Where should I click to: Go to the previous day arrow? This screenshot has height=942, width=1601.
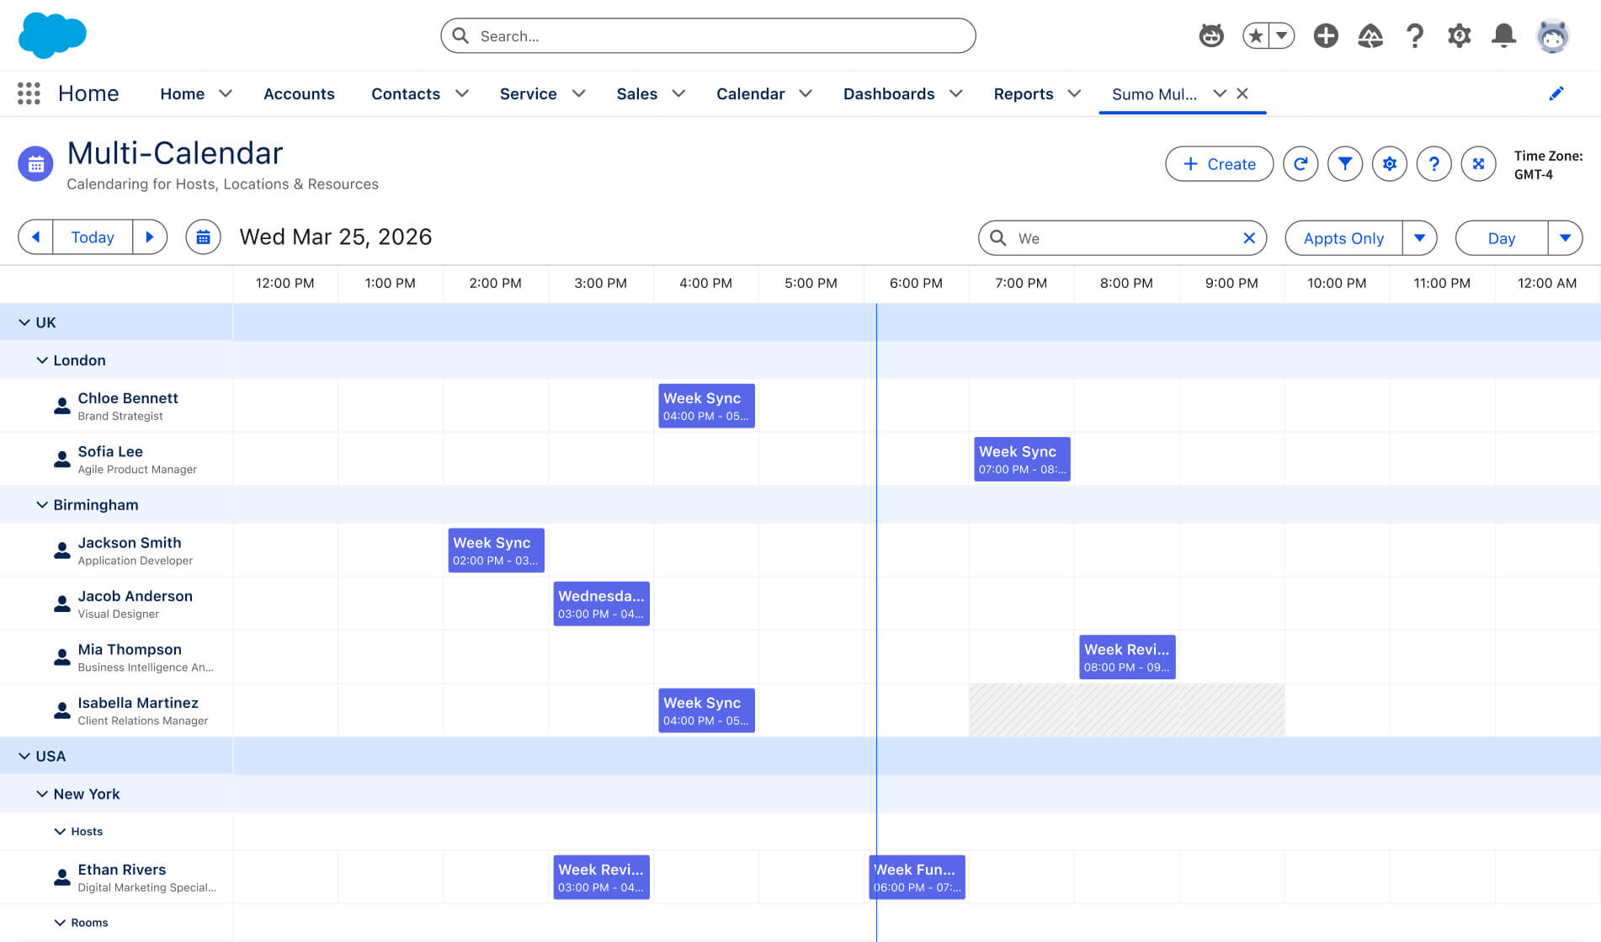(x=35, y=237)
